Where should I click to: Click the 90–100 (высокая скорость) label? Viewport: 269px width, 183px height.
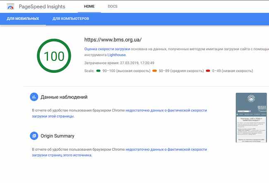[127, 71]
